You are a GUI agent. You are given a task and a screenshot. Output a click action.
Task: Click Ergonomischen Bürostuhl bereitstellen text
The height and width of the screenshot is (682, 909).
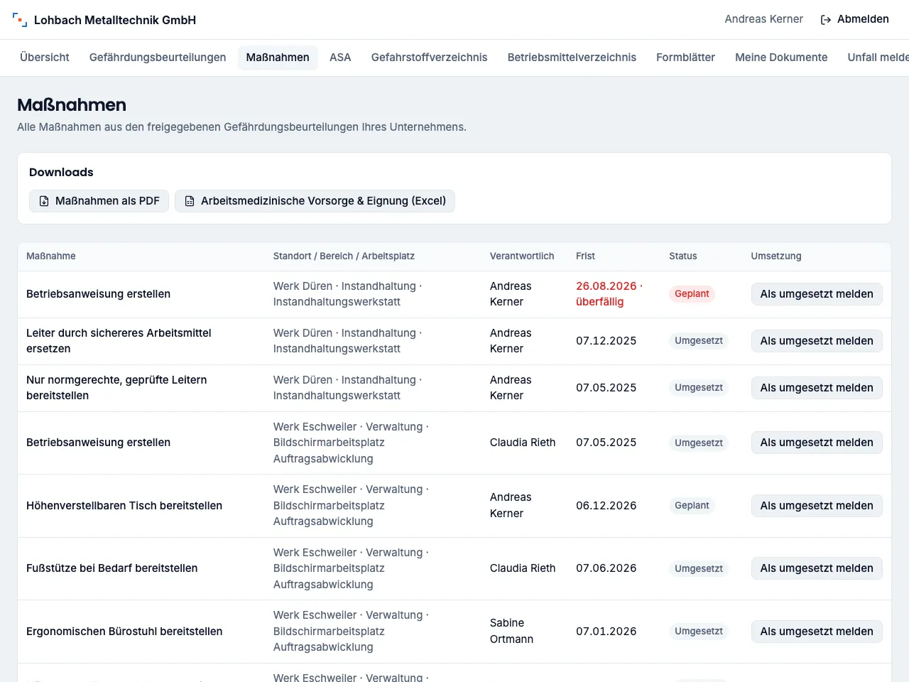tap(124, 632)
